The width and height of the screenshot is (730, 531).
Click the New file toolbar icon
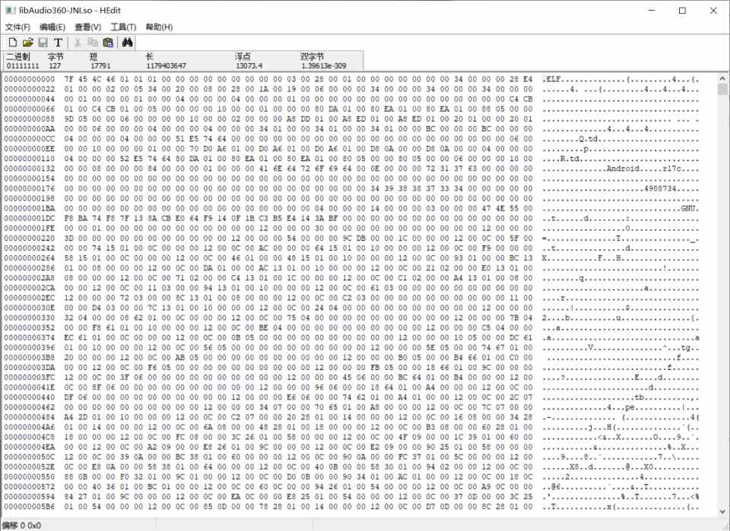pos(13,43)
